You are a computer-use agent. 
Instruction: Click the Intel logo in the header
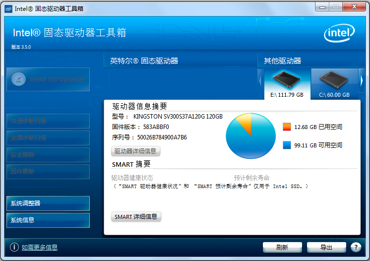click(339, 33)
